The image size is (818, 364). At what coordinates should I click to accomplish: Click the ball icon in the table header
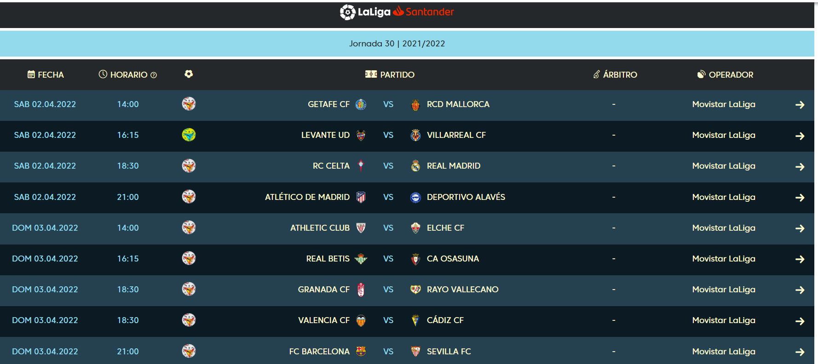coord(189,74)
